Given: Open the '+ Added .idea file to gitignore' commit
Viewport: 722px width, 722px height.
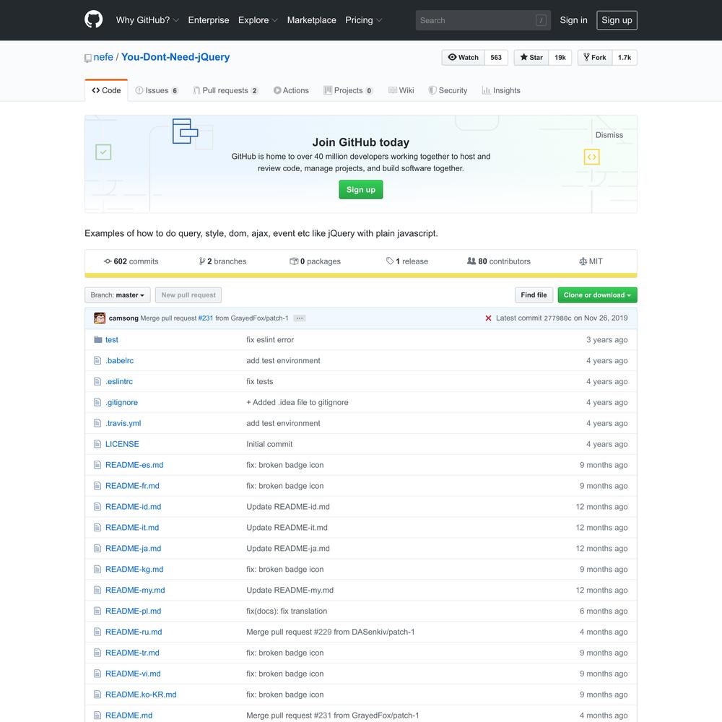Looking at the screenshot, I should [x=297, y=402].
